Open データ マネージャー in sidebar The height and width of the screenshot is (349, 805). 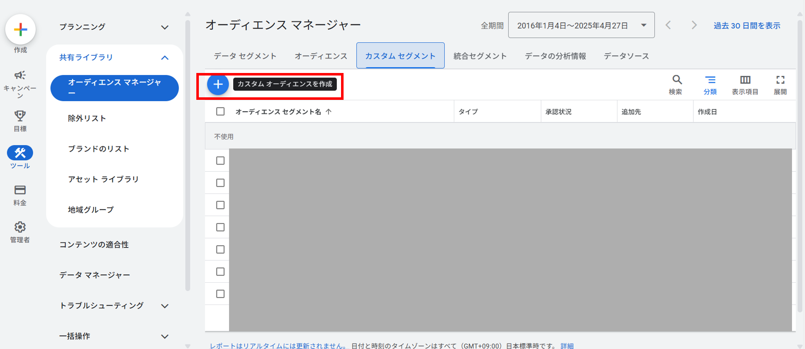(x=95, y=275)
